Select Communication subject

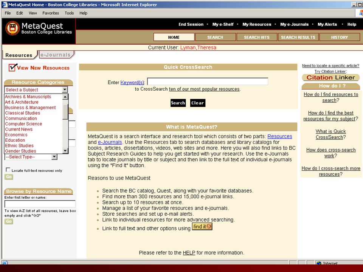coord(21,118)
